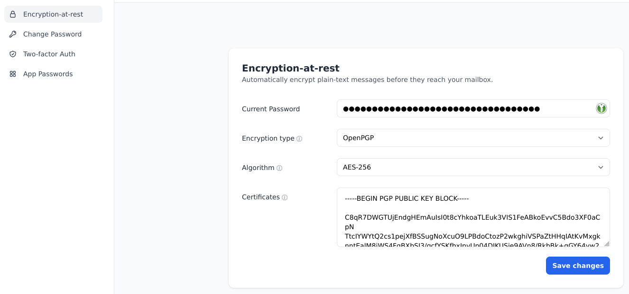Click the info icon next to Algorithm
629x294 pixels.
coord(279,168)
